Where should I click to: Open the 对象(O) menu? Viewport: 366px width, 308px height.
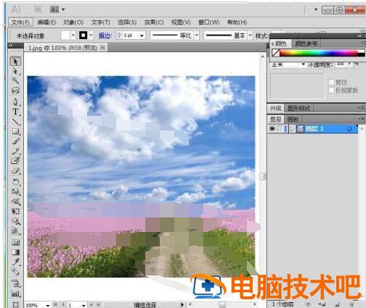[73, 22]
